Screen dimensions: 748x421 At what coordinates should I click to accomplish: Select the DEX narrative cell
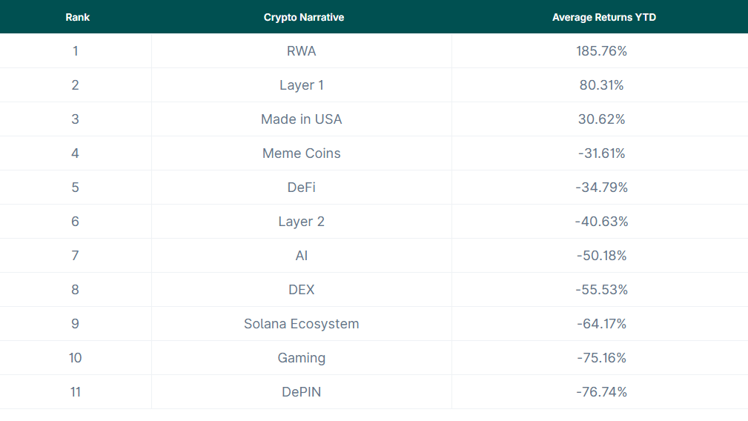click(x=302, y=290)
